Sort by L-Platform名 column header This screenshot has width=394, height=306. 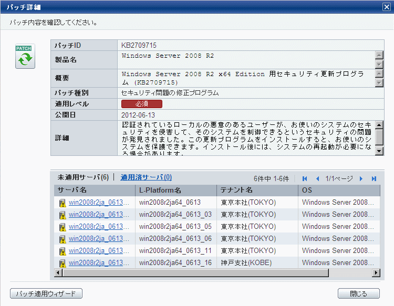[176, 191]
